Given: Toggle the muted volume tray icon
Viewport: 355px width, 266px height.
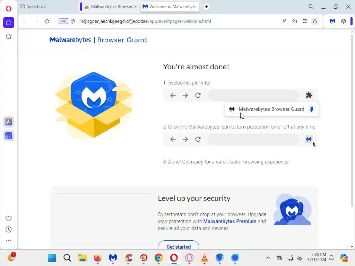Looking at the screenshot, I should pos(299,258).
